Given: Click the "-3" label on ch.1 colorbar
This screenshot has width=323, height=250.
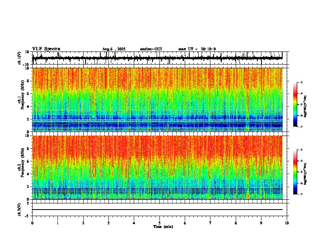Looking at the screenshot, I should (301, 82).
